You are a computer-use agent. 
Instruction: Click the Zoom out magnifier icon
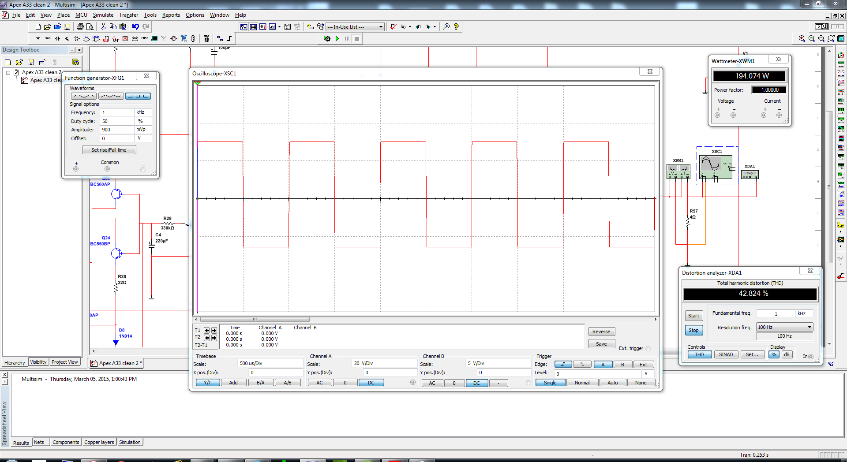tap(812, 39)
